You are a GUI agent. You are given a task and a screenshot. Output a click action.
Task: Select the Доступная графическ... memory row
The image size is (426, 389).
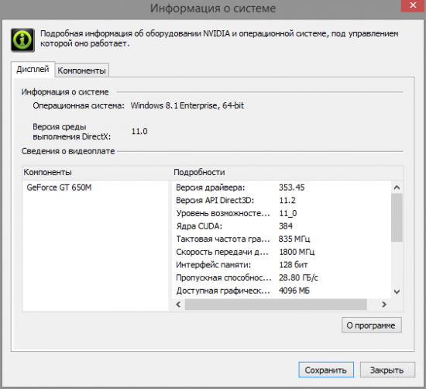click(282, 291)
